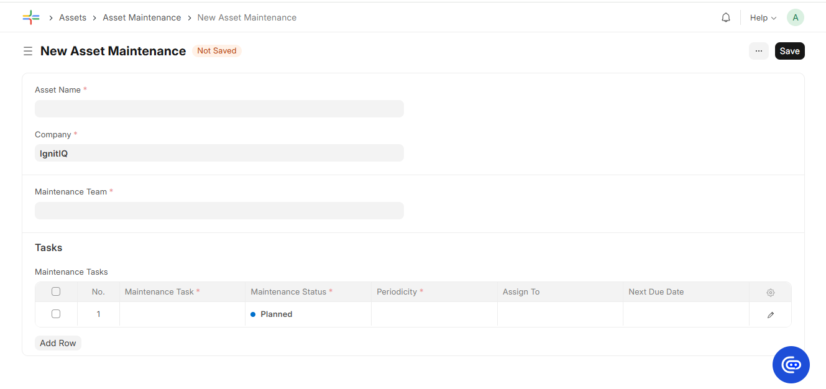826x389 pixels.
Task: Add Row to Maintenance Tasks table
Action: [x=58, y=343]
